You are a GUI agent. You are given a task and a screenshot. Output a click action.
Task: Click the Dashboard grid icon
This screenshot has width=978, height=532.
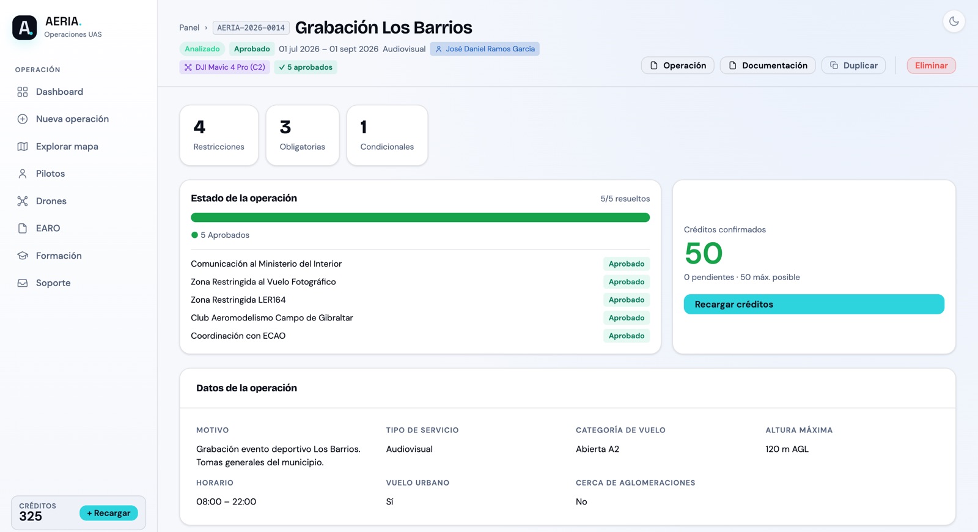[23, 92]
